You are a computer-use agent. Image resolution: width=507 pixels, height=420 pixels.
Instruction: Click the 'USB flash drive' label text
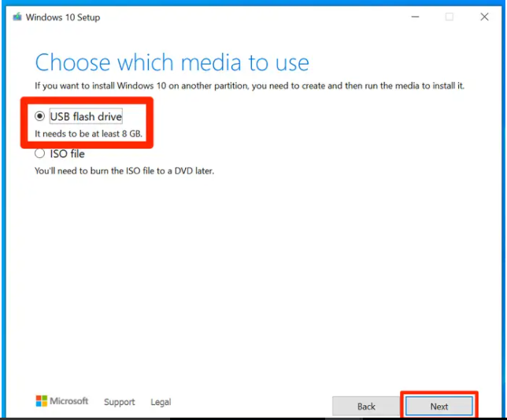pyautogui.click(x=86, y=116)
